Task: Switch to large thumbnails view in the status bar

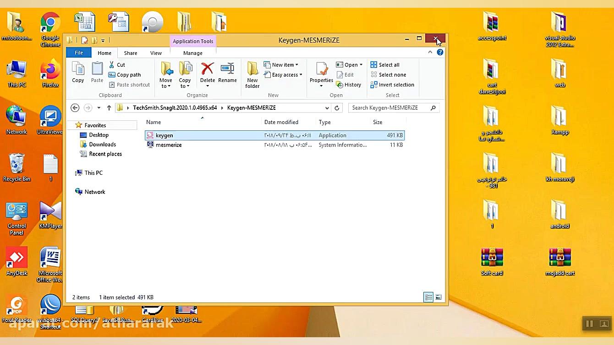Action: coord(438,297)
